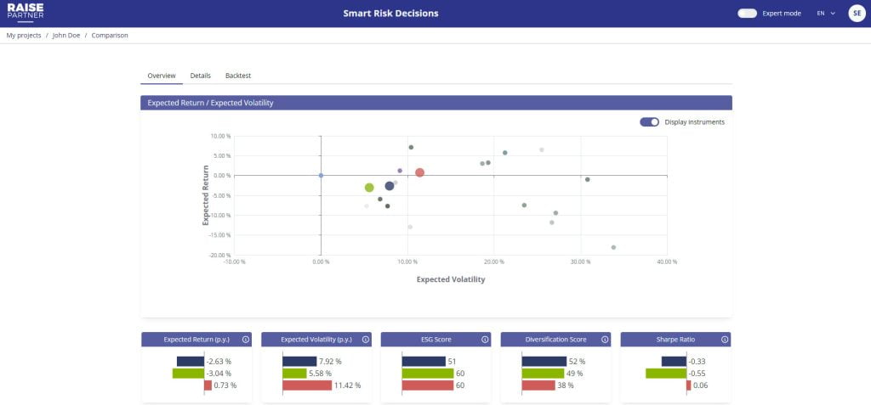
Task: Click the large green portfolio dot
Action: point(369,188)
